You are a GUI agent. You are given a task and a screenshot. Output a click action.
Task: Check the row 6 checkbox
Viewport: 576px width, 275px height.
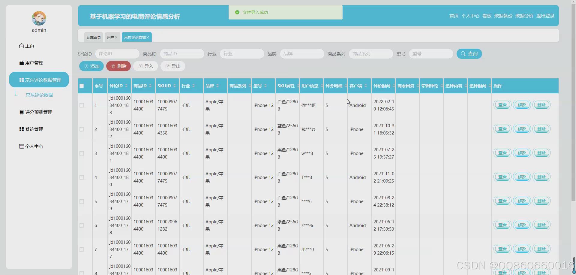(x=82, y=225)
